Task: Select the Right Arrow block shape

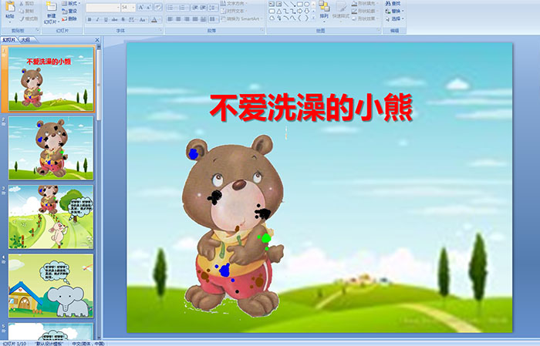Action: pyautogui.click(x=299, y=12)
